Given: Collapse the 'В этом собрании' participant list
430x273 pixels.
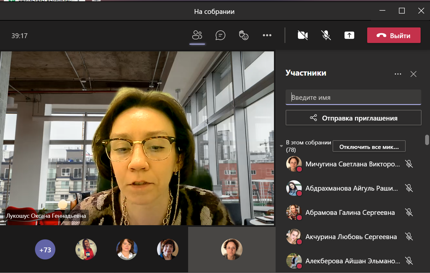Looking at the screenshot, I should (x=281, y=146).
